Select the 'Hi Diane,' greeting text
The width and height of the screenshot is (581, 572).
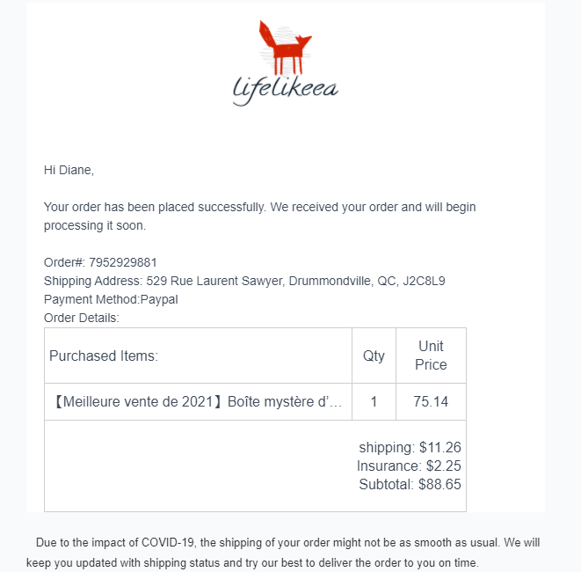tap(69, 170)
